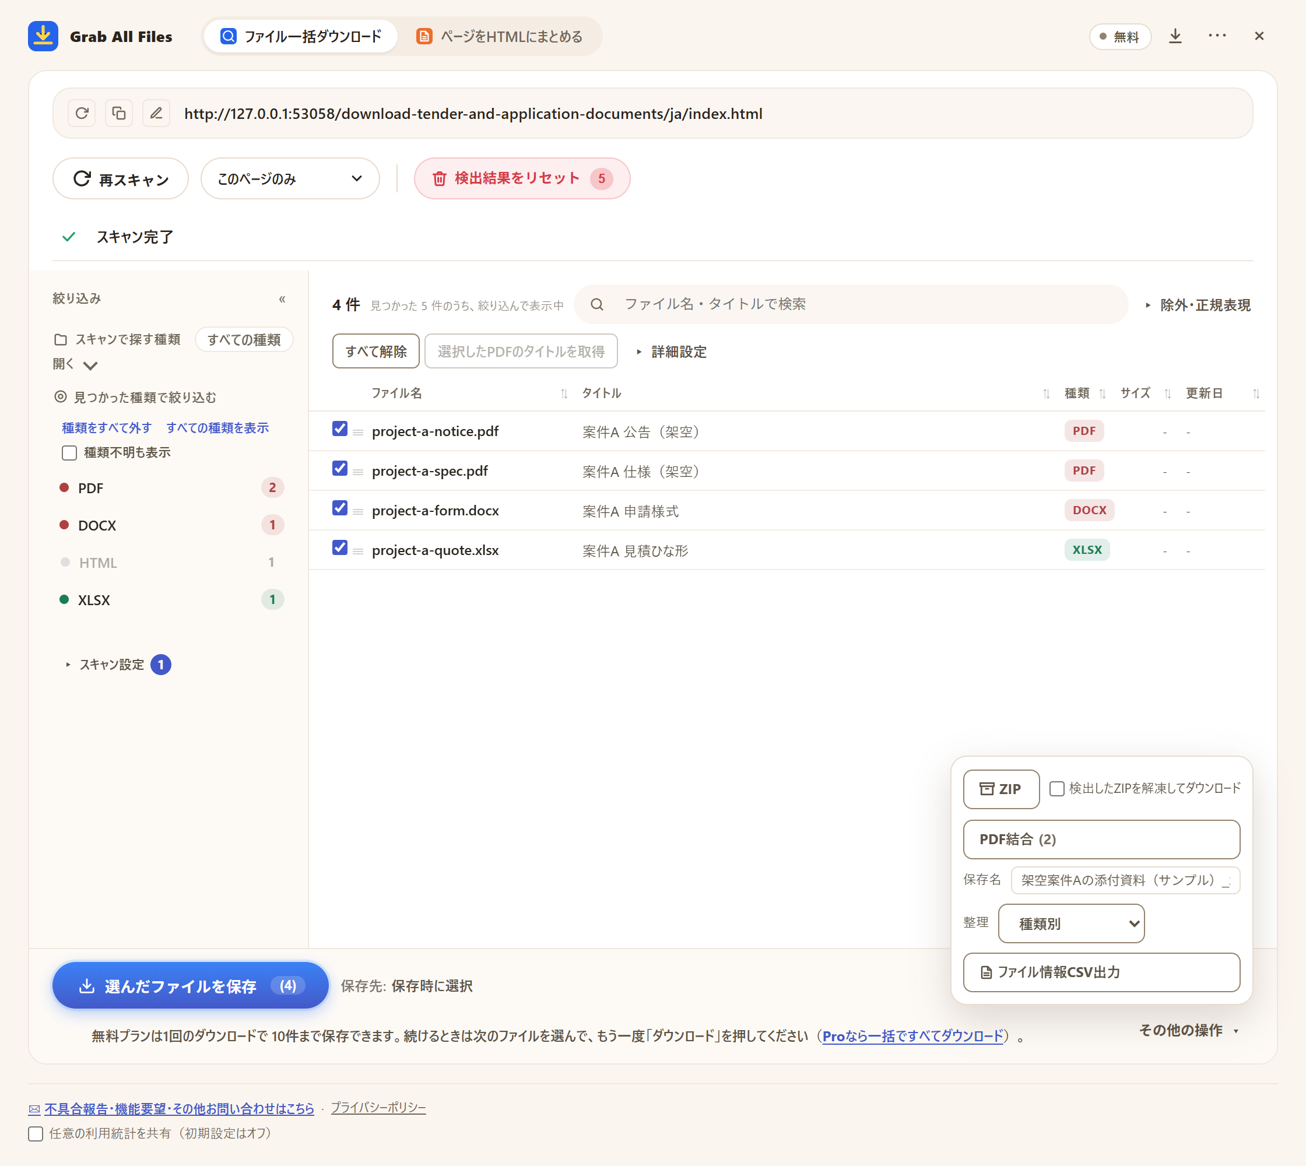Click the reload icon beside the URL
1306x1166 pixels.
click(x=82, y=114)
